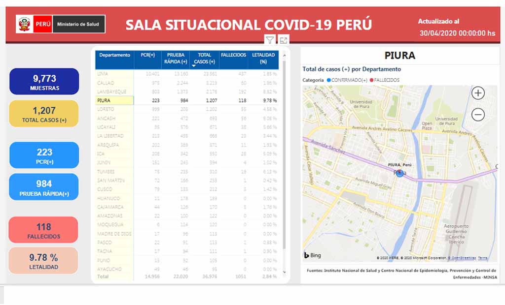Sort by the FALLECIDOS column header
This screenshot has height=305, width=505.
233,60
